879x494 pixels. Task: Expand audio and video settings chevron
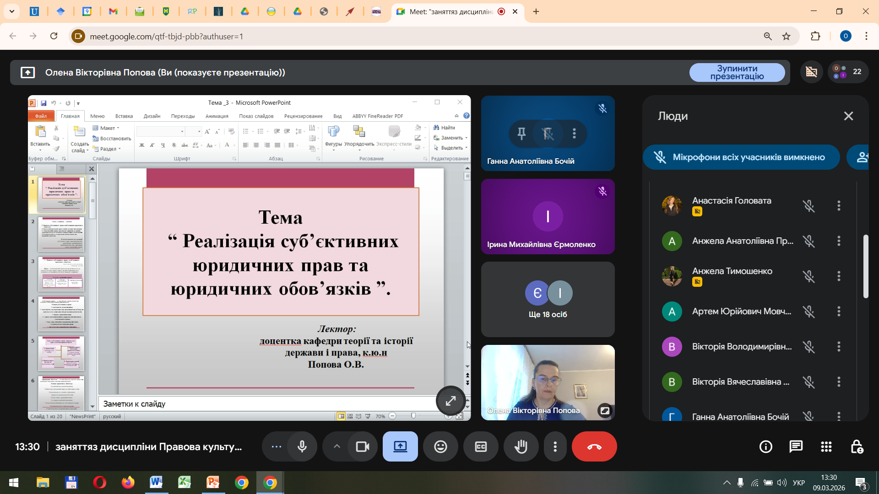tap(336, 447)
